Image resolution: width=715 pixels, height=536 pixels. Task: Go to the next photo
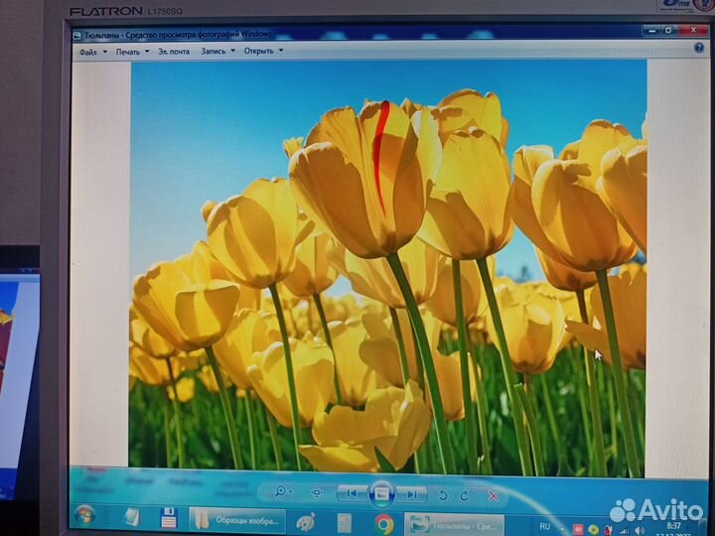click(x=411, y=494)
